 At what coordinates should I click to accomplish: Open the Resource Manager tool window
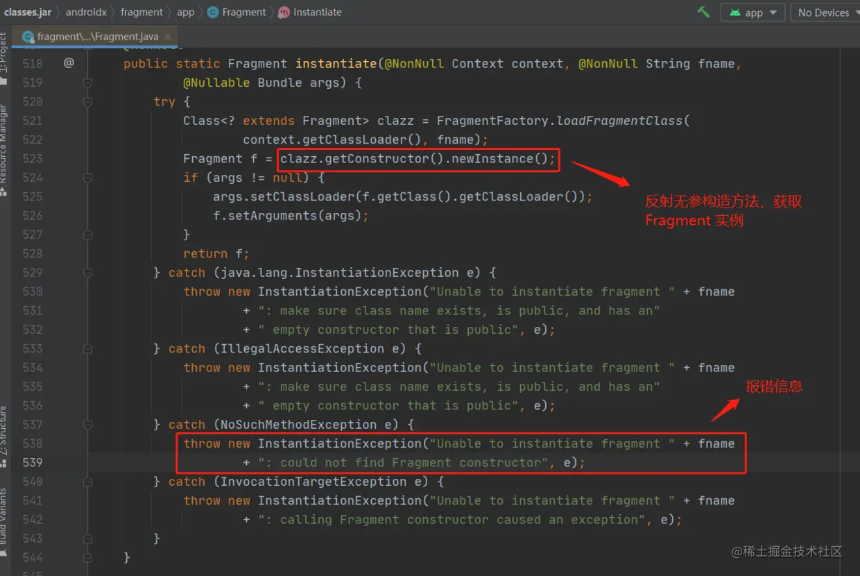[4, 149]
